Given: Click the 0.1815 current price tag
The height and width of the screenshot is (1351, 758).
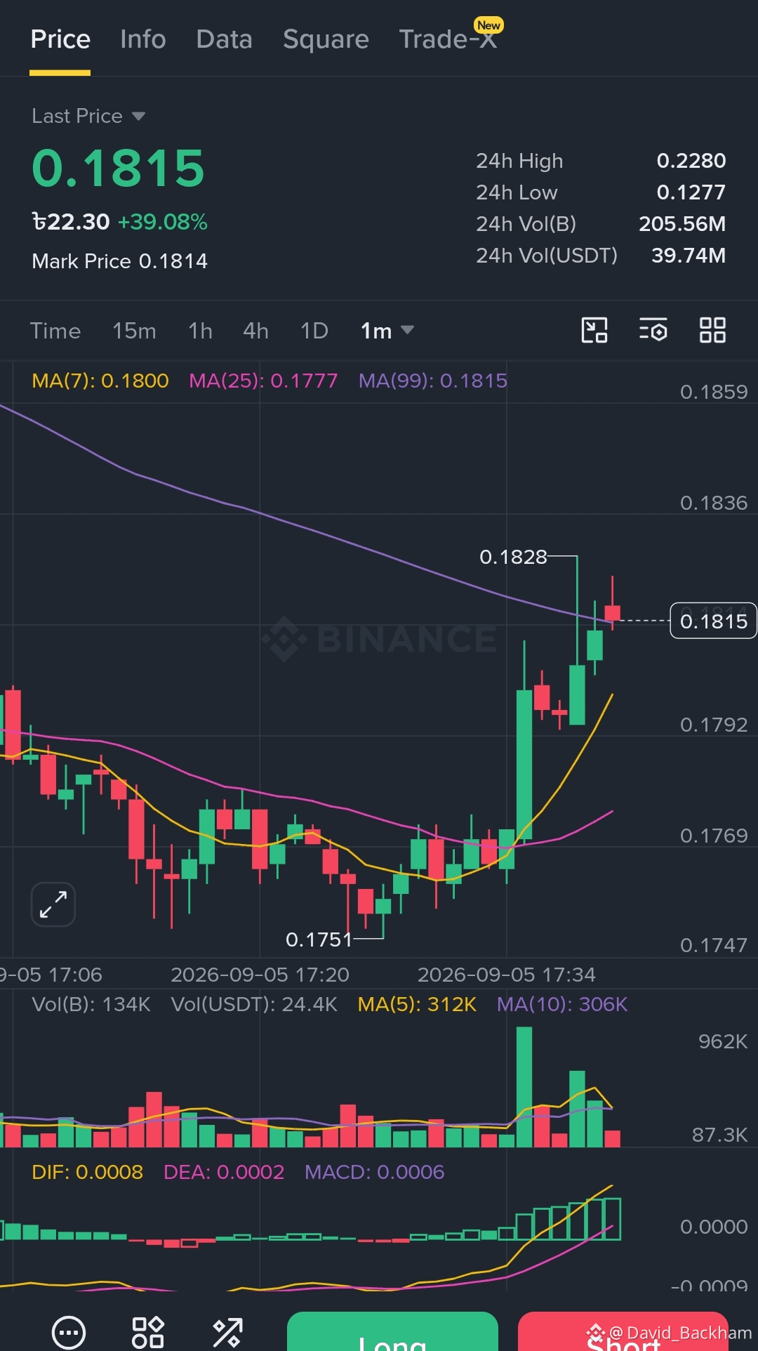Looking at the screenshot, I should [x=713, y=621].
